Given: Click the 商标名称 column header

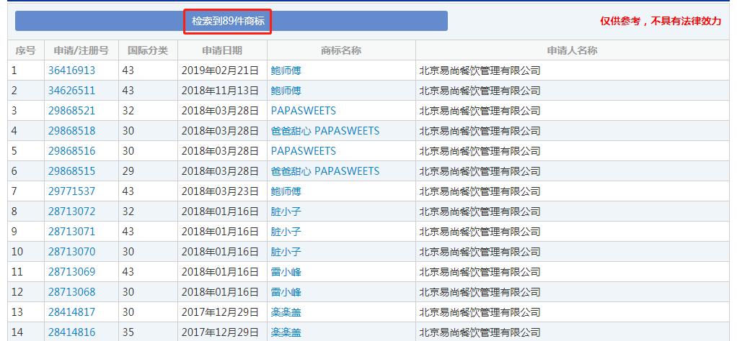Looking at the screenshot, I should 341,50.
